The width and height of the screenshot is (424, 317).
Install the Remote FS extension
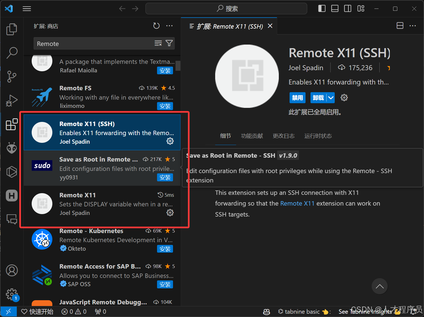(x=165, y=106)
